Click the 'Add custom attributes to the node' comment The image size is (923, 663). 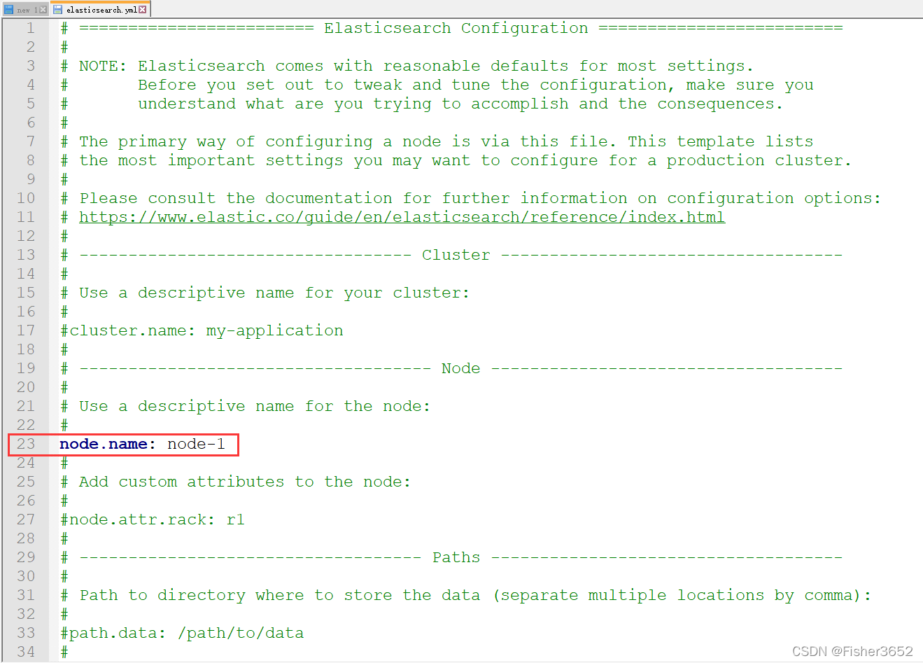point(235,482)
